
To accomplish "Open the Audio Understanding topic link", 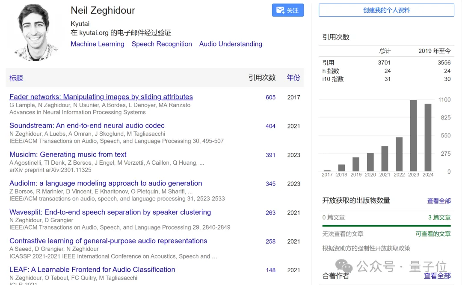I will (x=231, y=44).
